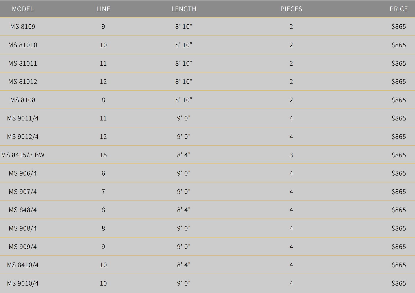Click the MS 906/4 model name
This screenshot has width=415, height=293.
tap(23, 173)
